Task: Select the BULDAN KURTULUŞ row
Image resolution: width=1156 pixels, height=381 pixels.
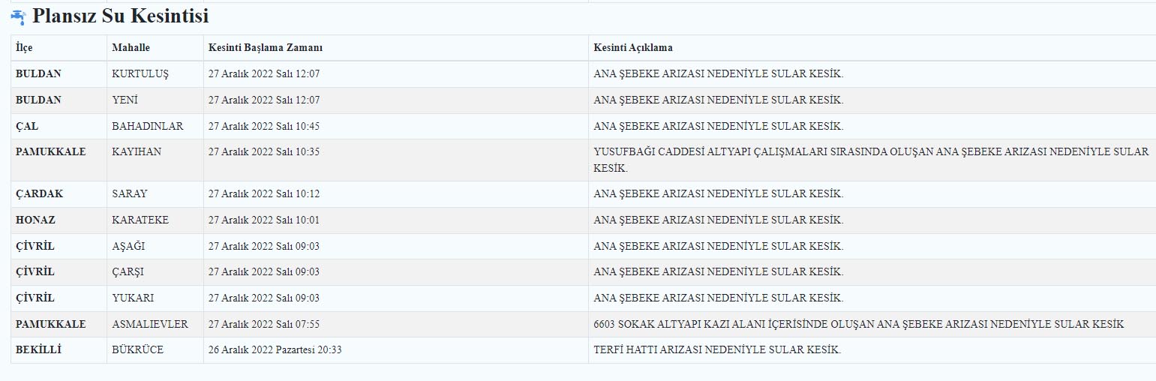Action: 583,74
